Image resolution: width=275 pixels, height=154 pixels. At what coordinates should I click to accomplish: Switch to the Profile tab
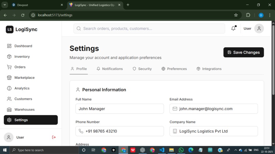[79, 69]
